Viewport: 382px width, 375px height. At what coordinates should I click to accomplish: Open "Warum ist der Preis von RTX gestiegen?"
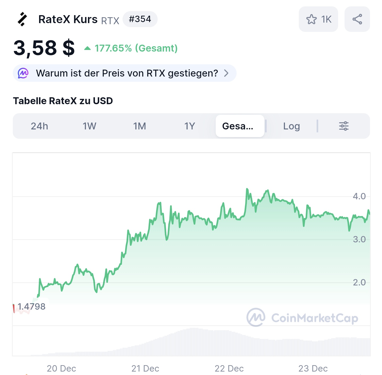[x=127, y=73]
